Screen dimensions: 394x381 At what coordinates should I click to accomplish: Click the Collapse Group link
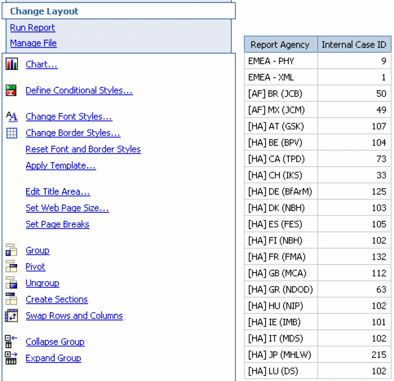(x=55, y=342)
